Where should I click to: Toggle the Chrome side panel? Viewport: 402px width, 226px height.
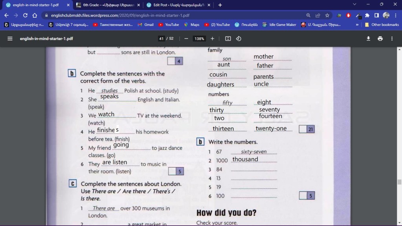point(376,15)
